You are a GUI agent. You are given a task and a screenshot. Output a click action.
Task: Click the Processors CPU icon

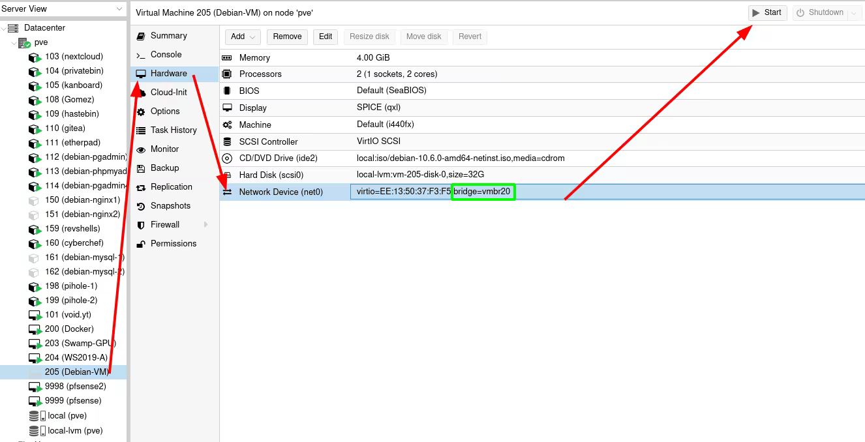click(x=227, y=74)
